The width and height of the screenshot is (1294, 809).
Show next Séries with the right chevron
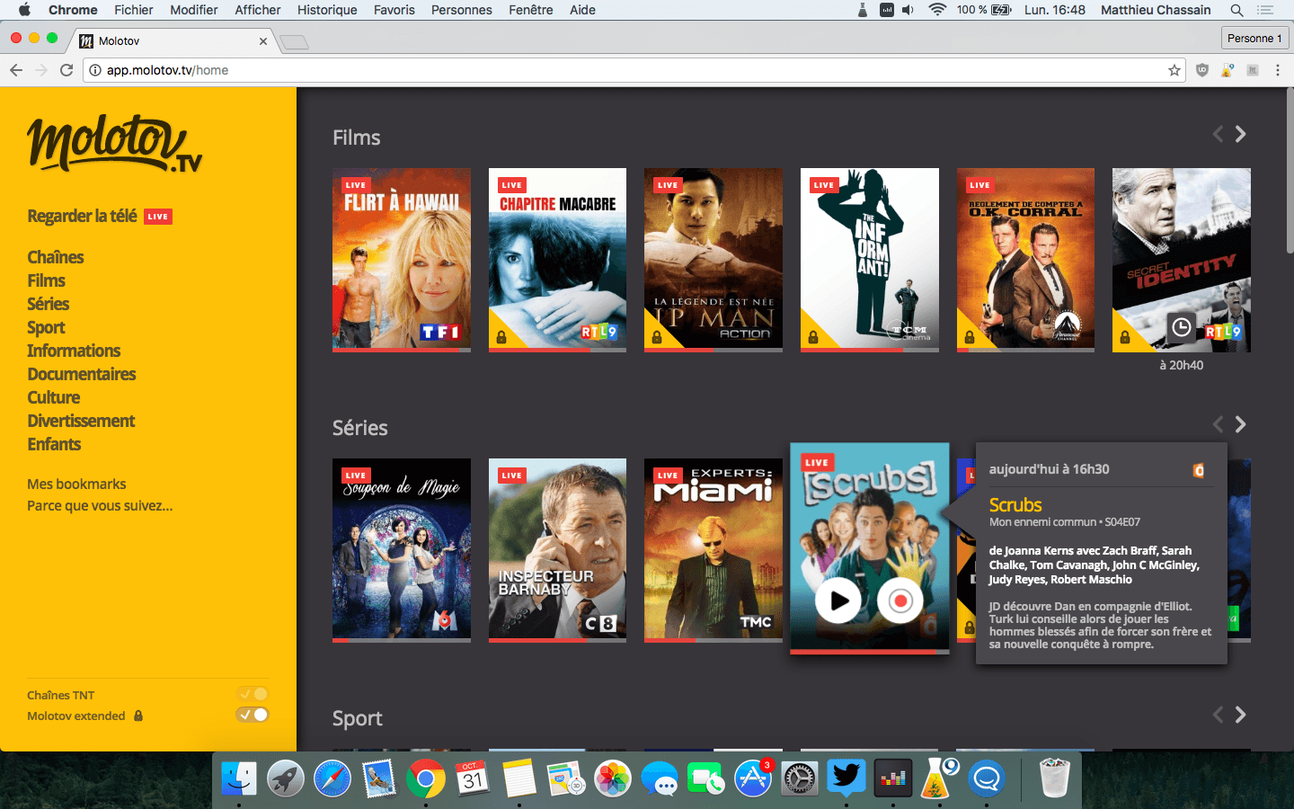pyautogui.click(x=1241, y=424)
